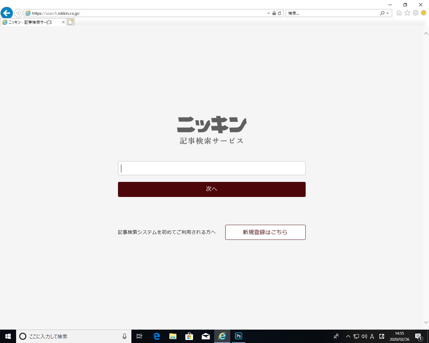The image size is (429, 343).
Task: Click the security lock icon
Action: (x=274, y=13)
